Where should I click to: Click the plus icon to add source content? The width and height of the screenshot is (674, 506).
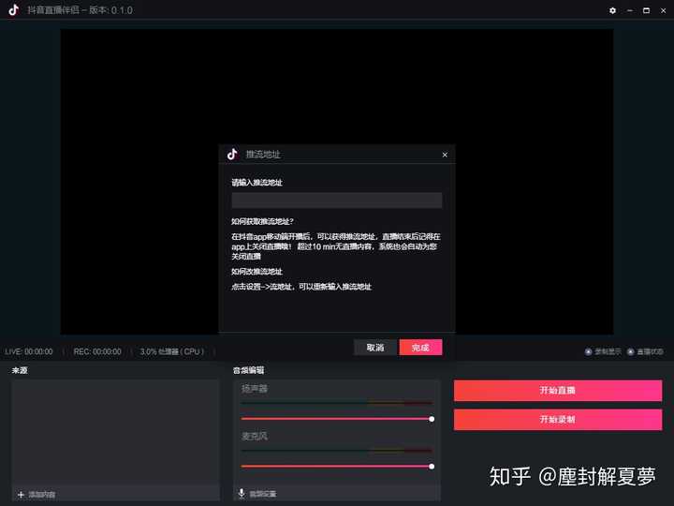point(21,495)
